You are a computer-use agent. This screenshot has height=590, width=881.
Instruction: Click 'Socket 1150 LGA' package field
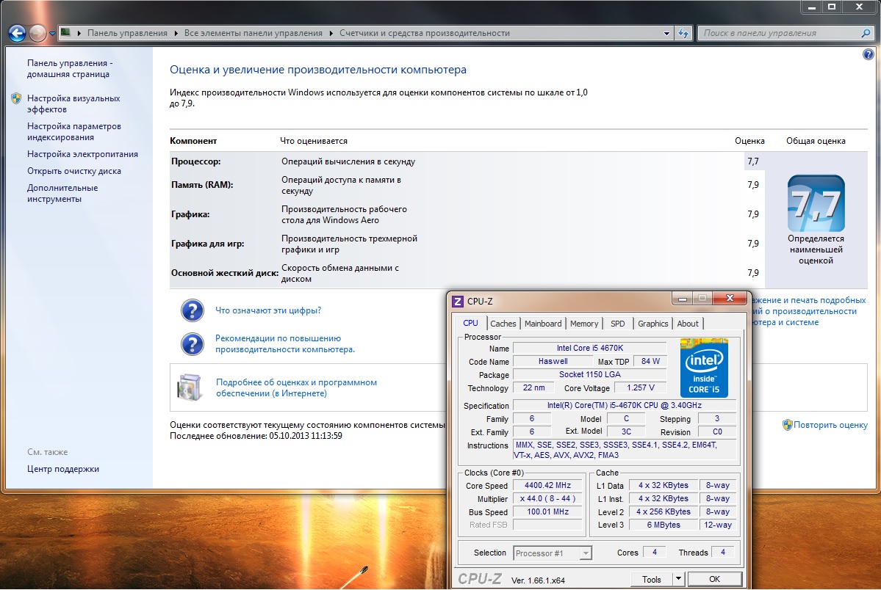[x=589, y=374]
